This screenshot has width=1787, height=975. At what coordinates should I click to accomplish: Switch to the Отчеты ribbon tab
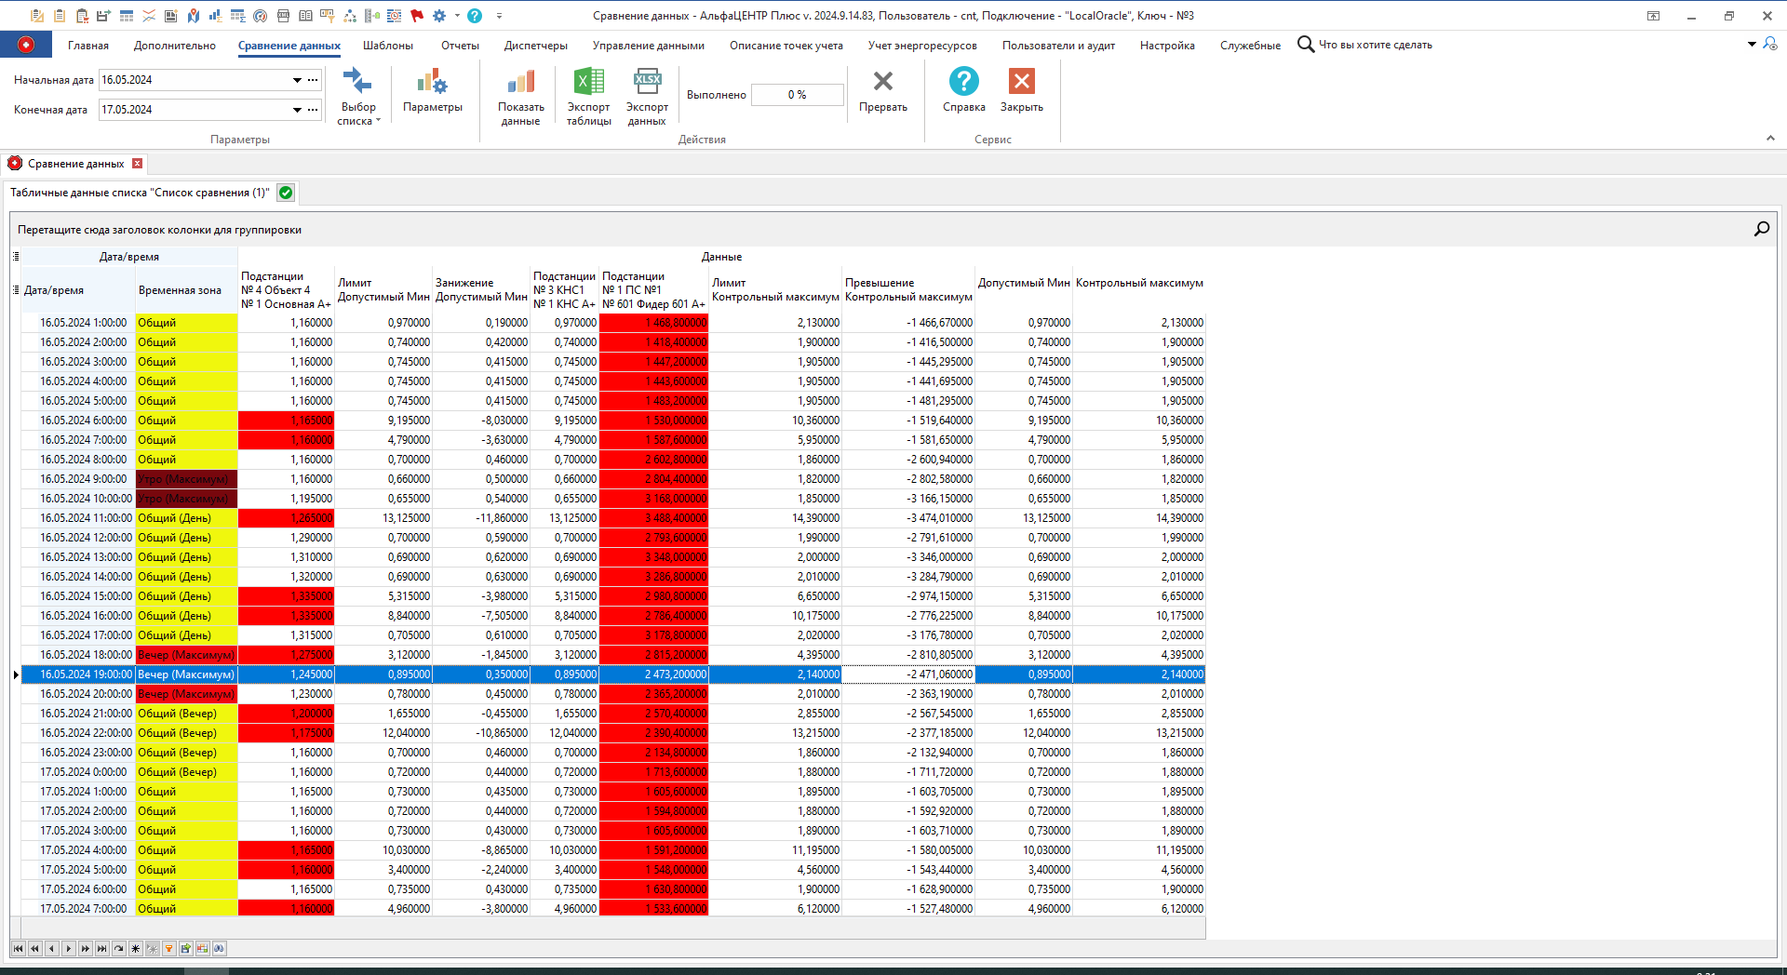tap(460, 46)
